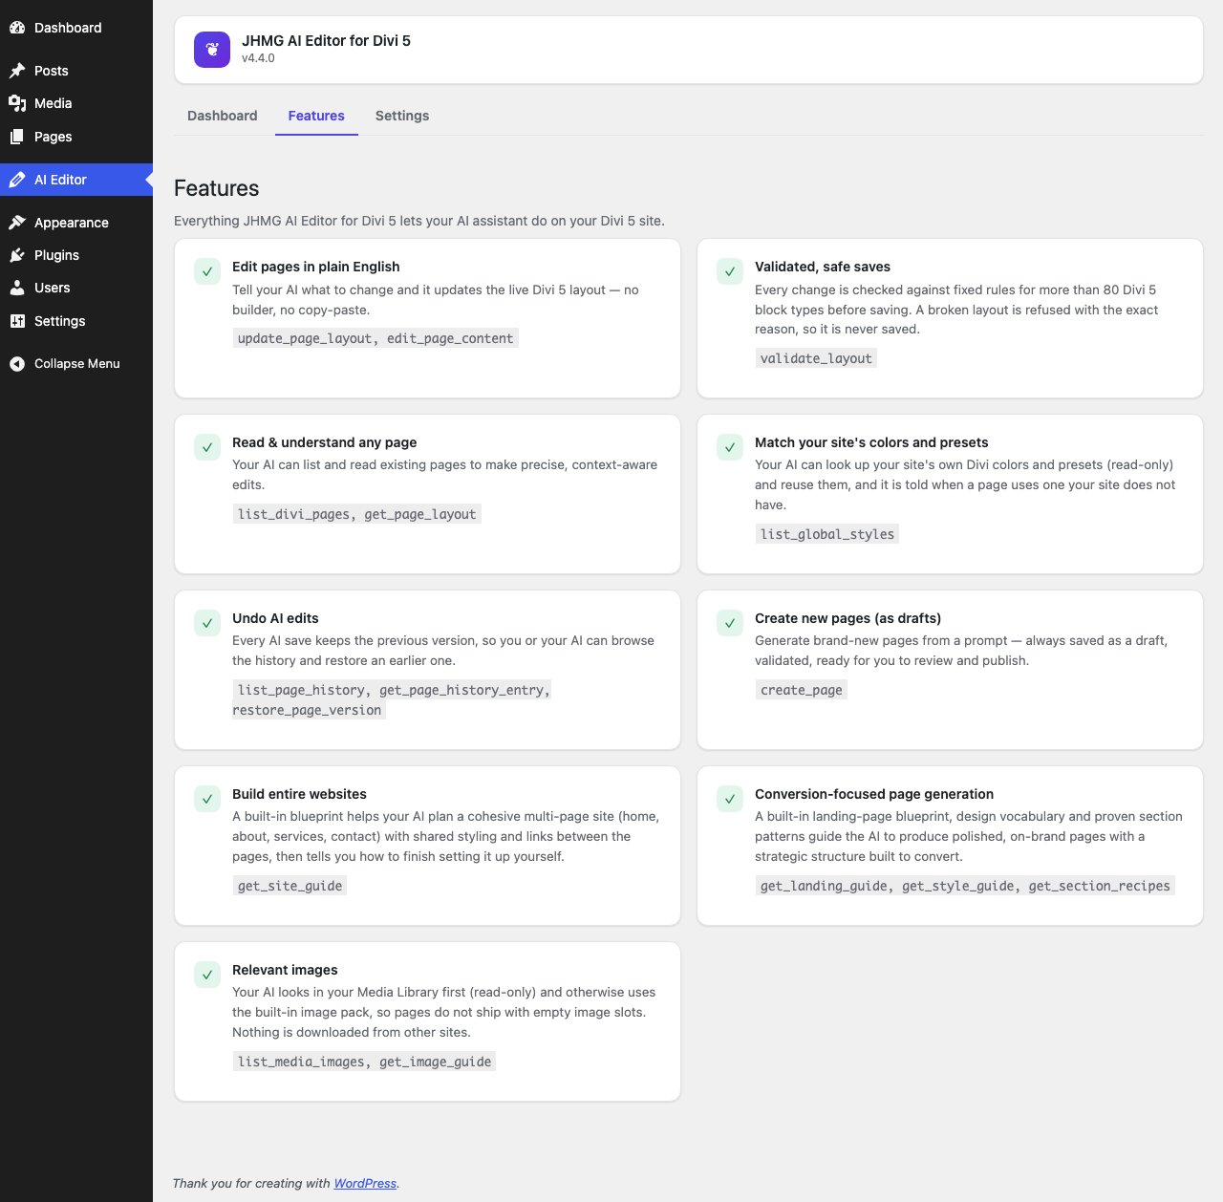Click the validate_layout code label

816,358
